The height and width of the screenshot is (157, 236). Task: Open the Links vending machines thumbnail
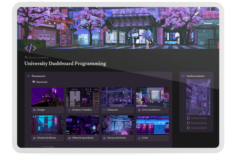tap(153, 125)
